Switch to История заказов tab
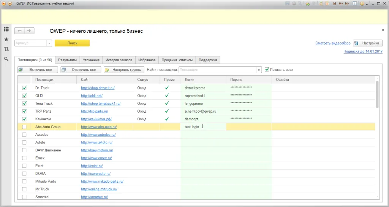This screenshot has width=389, height=207. (x=119, y=60)
